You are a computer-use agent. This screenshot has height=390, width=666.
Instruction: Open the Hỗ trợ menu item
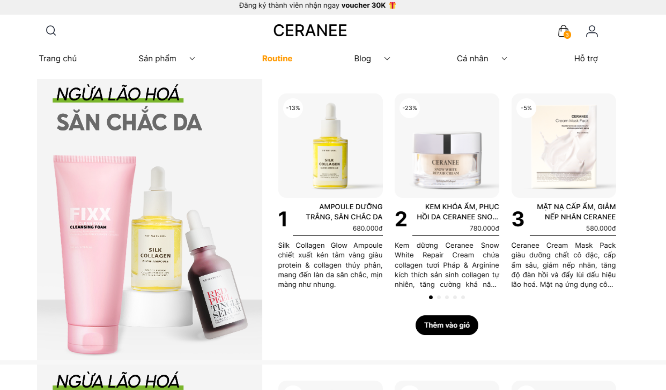(x=586, y=58)
